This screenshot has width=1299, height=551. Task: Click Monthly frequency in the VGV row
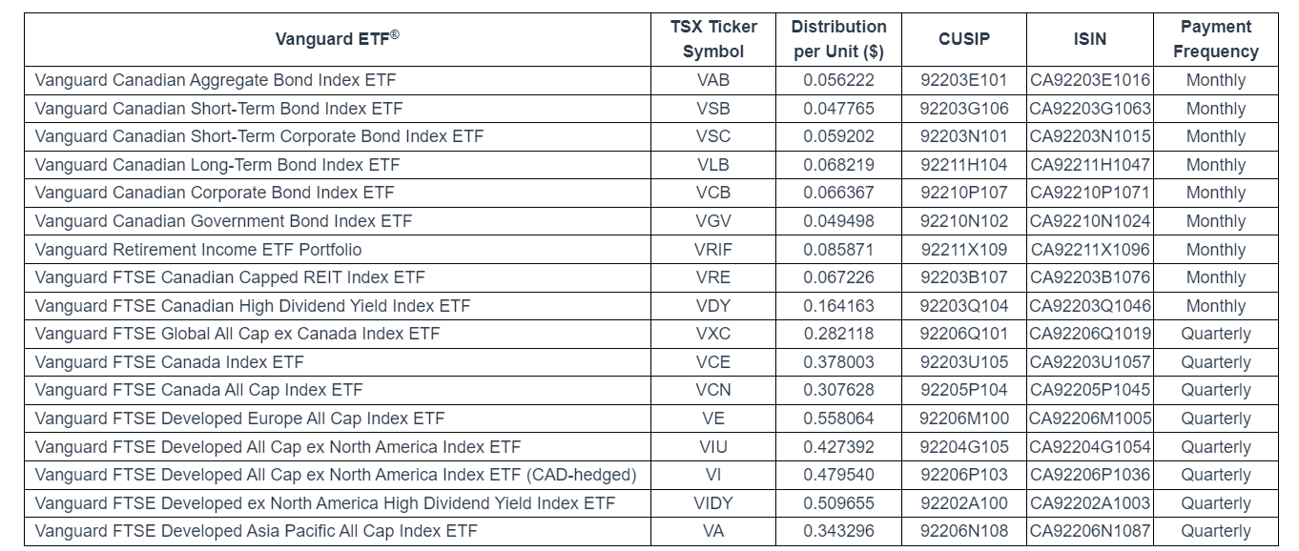click(x=1215, y=221)
